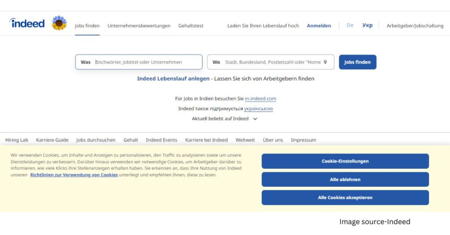Click the Cookie-Einstellungen button
The image size is (450, 235).
(345, 161)
